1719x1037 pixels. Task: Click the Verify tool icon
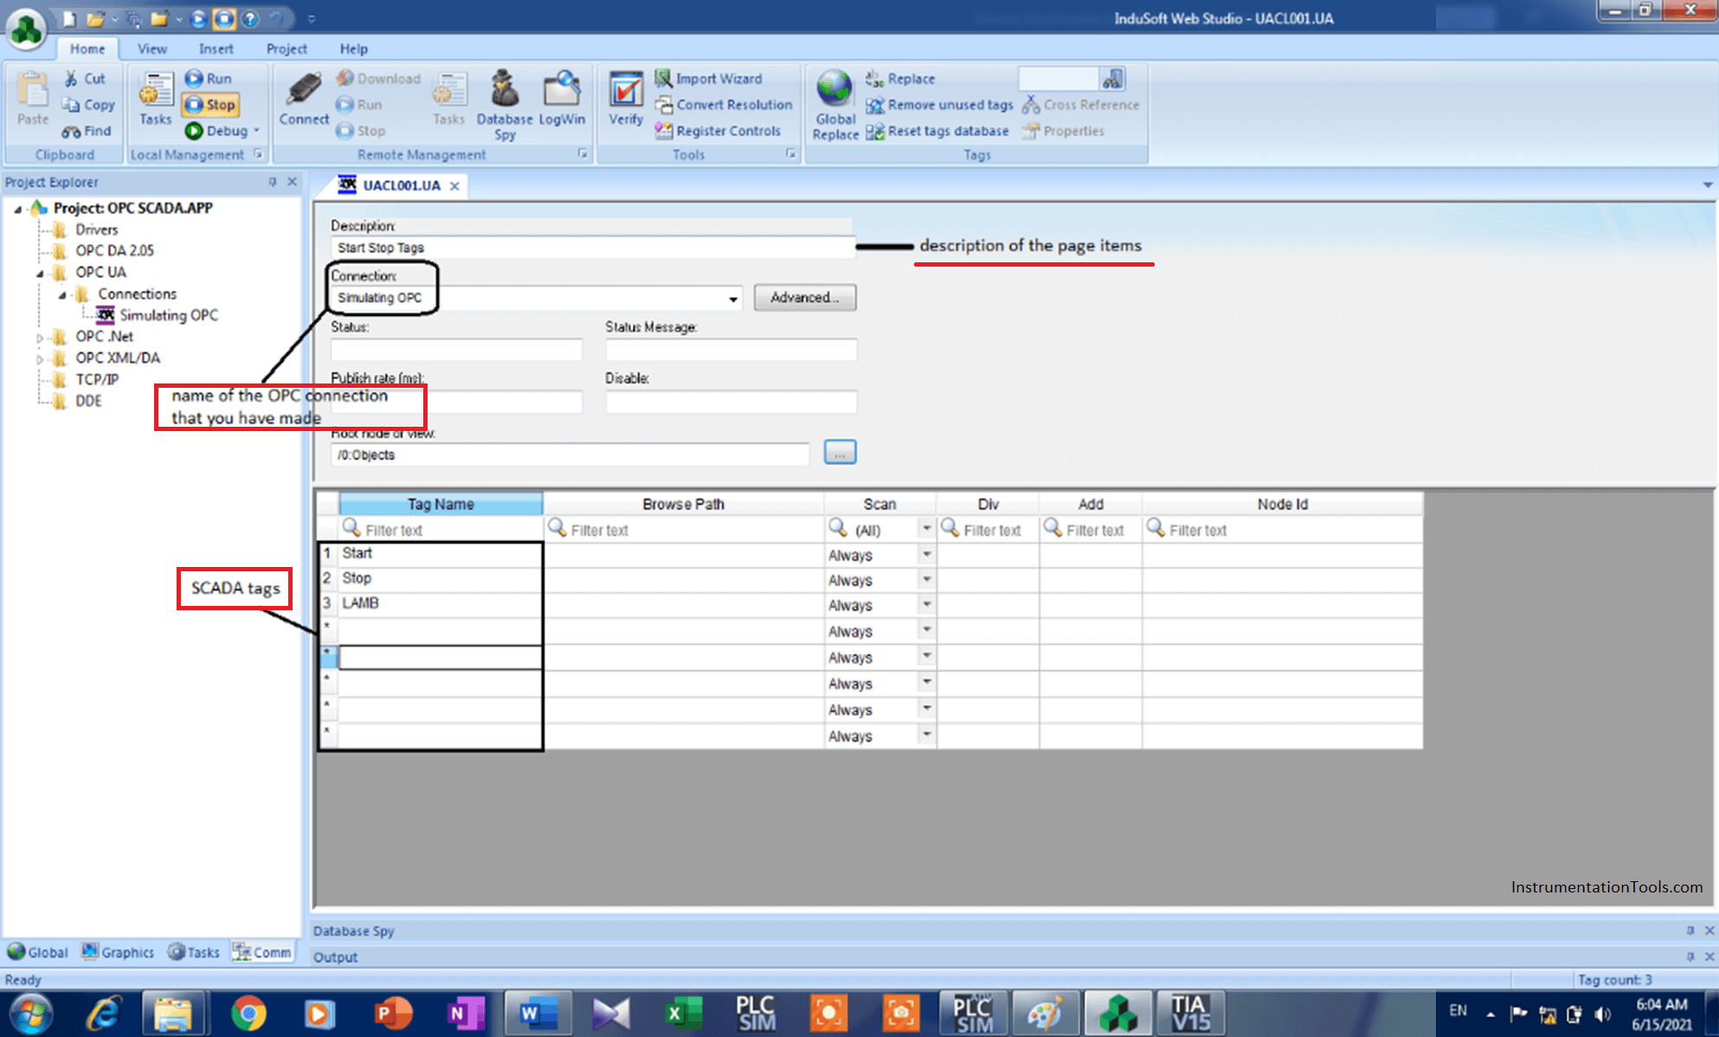(x=626, y=100)
